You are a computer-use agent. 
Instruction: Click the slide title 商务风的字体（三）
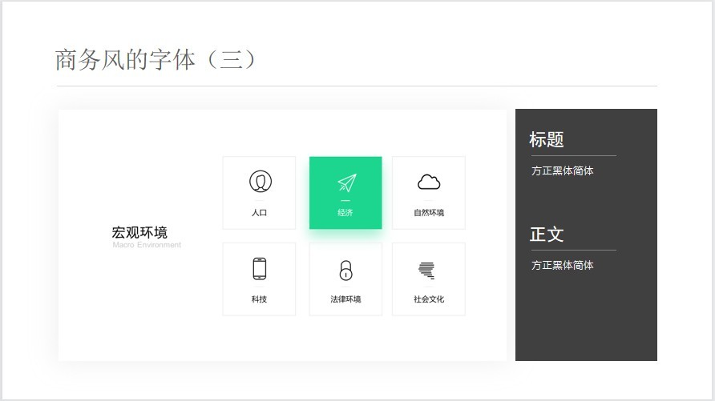point(155,59)
